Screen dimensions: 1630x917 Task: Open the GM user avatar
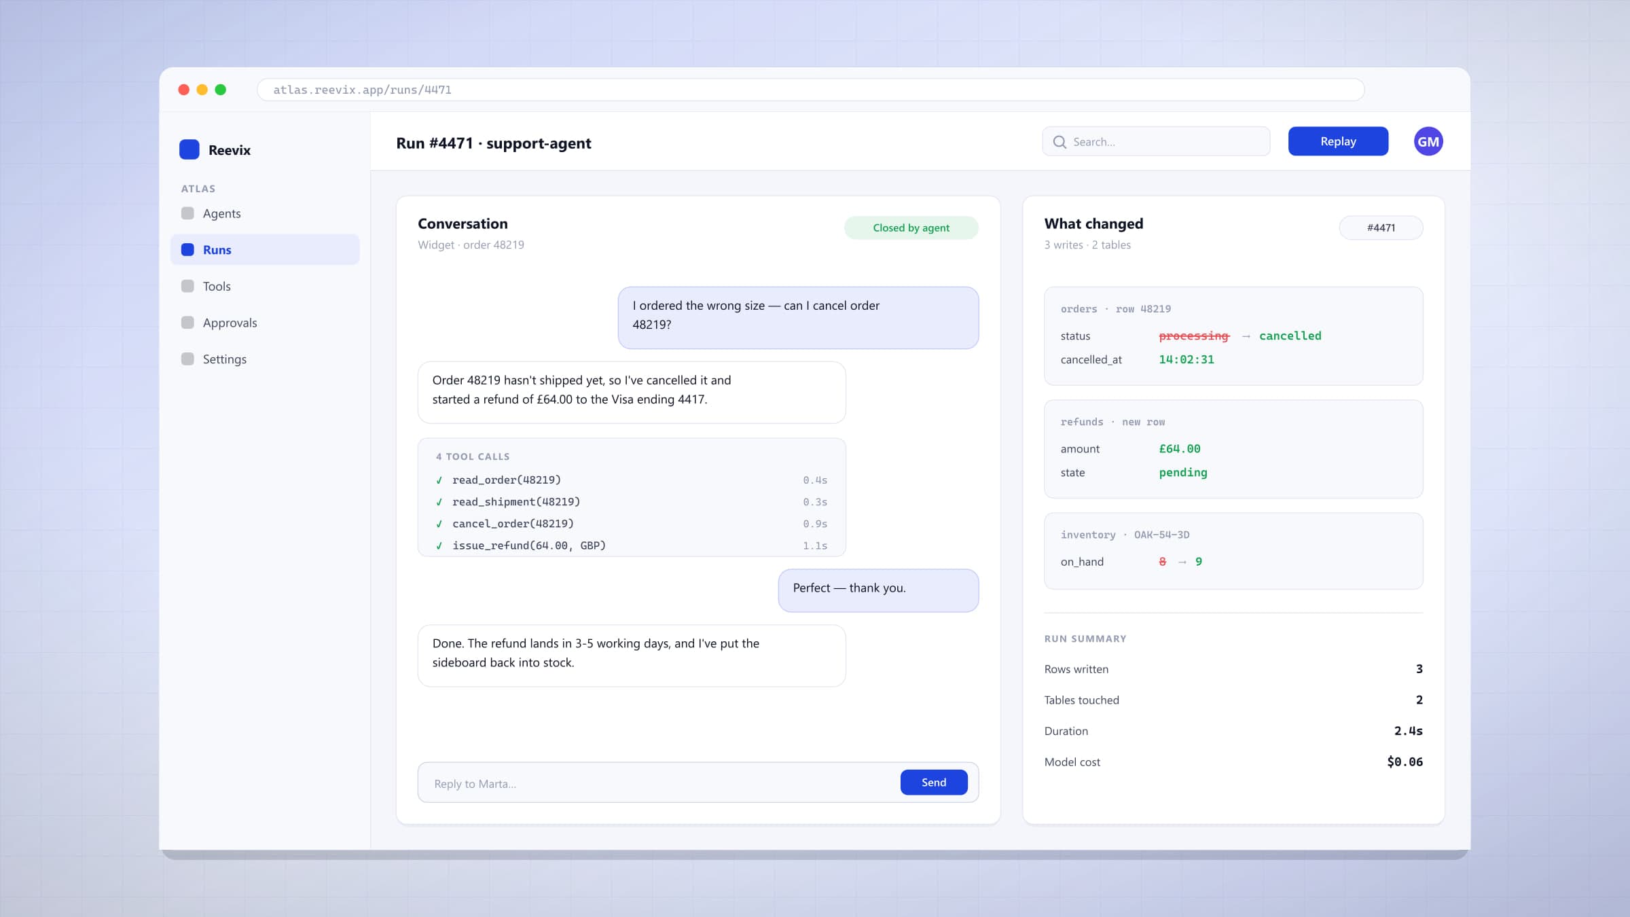tap(1428, 141)
